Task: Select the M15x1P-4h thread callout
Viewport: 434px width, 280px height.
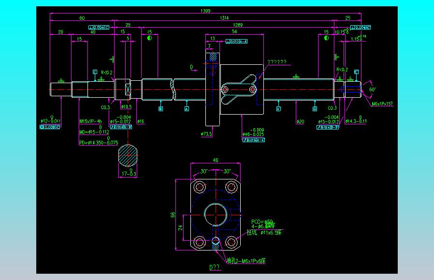Action: pos(90,121)
